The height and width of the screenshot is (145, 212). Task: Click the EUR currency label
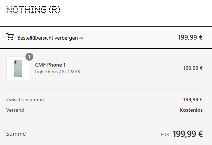[165, 135]
